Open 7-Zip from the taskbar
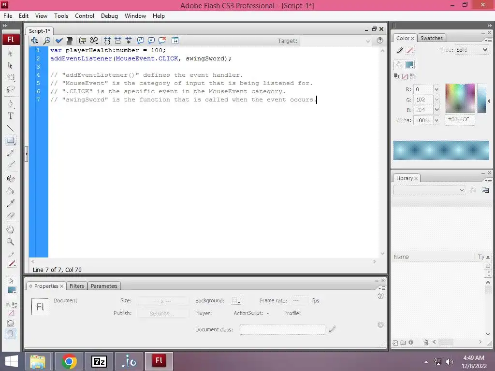The width and height of the screenshot is (495, 371). [x=99, y=361]
